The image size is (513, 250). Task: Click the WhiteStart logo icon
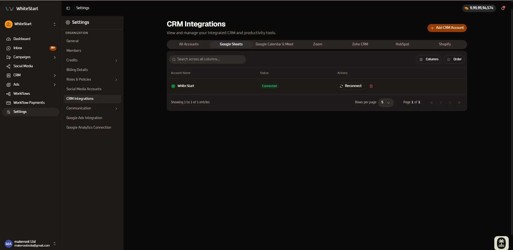(x=10, y=9)
